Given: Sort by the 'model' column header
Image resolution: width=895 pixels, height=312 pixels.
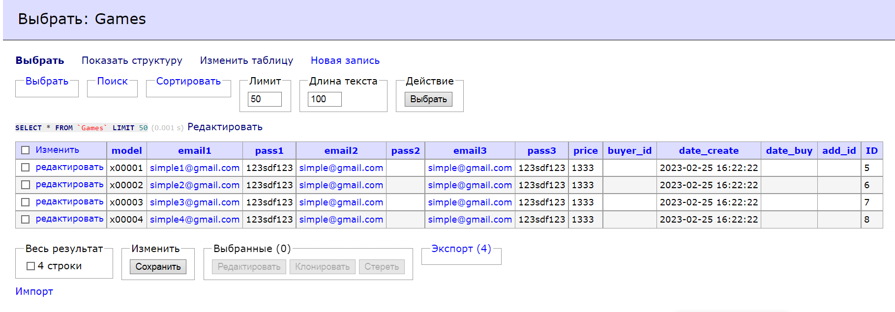Looking at the screenshot, I should pos(126,150).
